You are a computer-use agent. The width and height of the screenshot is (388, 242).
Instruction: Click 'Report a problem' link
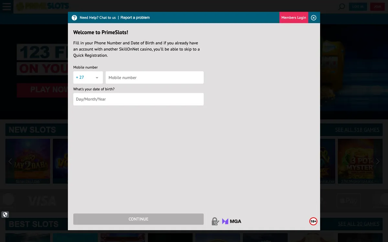click(135, 18)
